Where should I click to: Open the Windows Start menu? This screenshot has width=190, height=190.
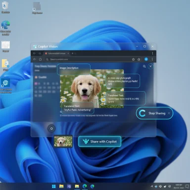(x=54, y=187)
